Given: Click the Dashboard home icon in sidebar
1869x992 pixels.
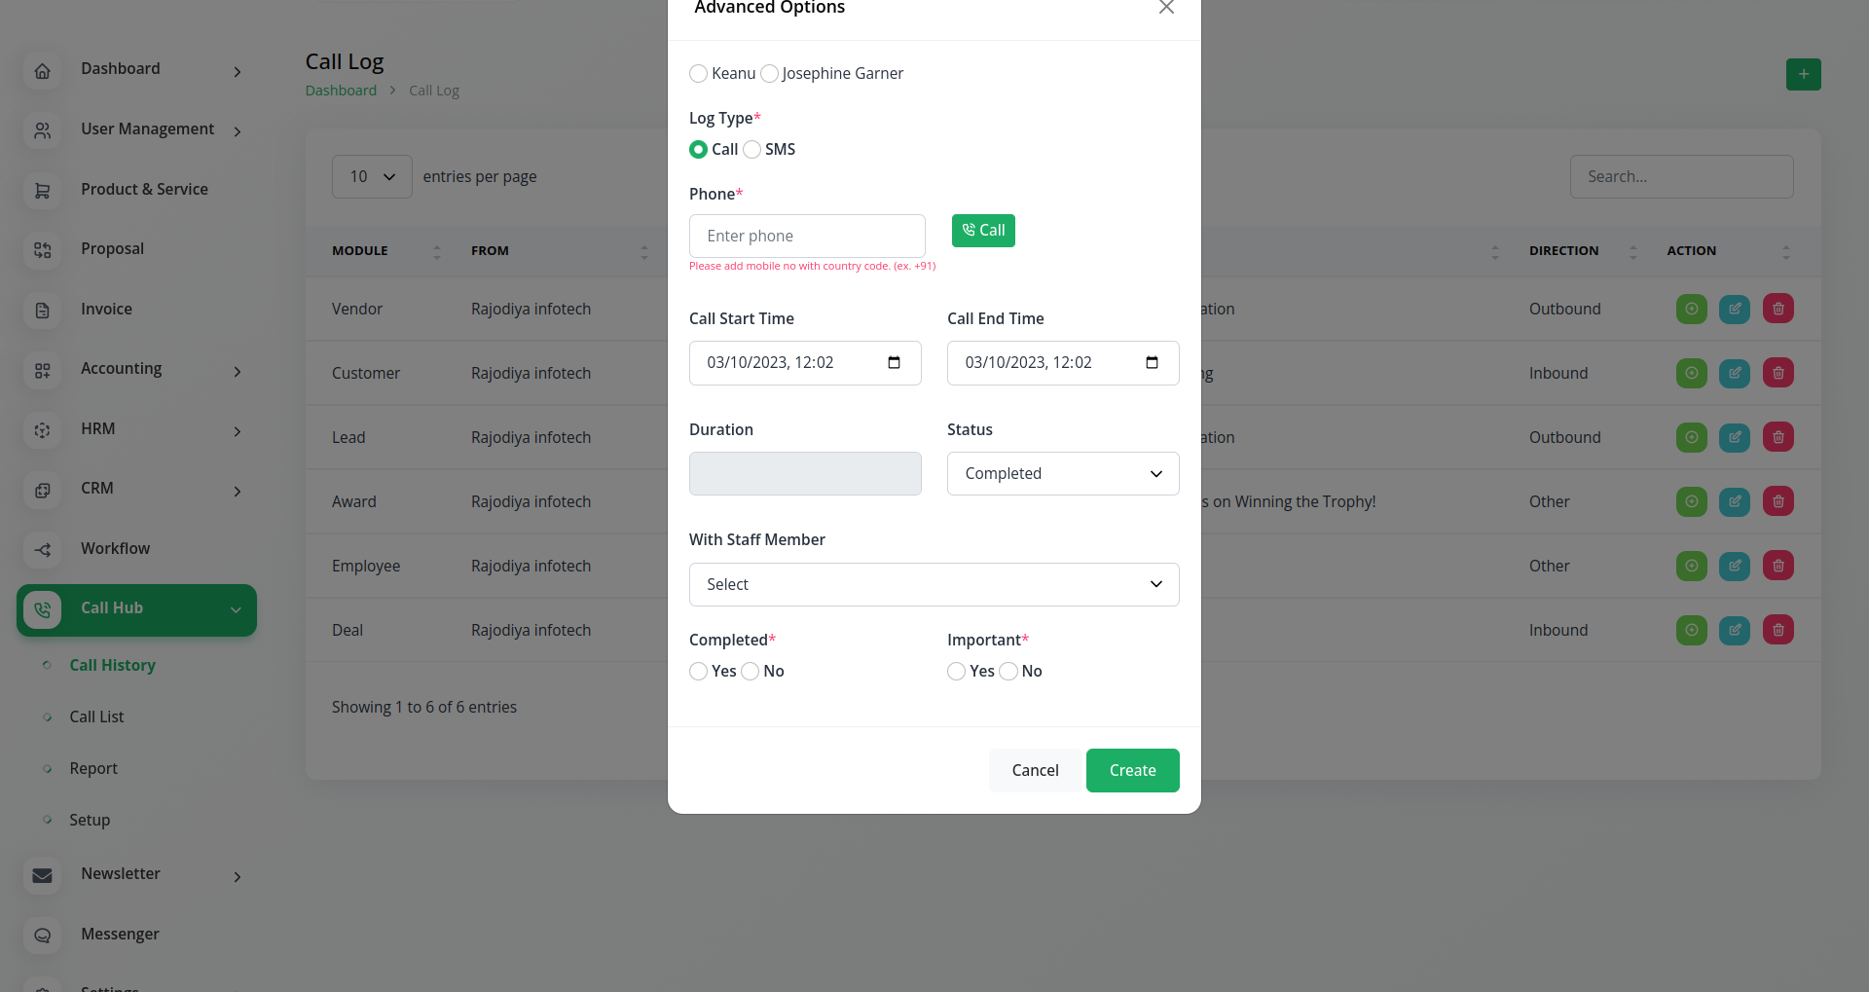Looking at the screenshot, I should (42, 71).
